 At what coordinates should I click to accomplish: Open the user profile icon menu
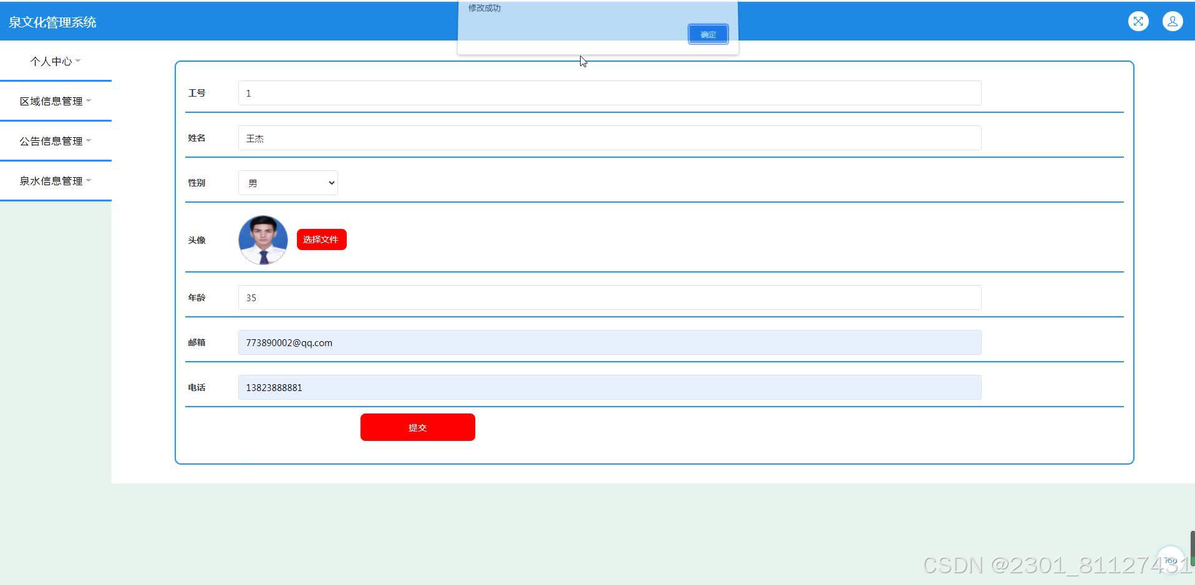pos(1173,21)
